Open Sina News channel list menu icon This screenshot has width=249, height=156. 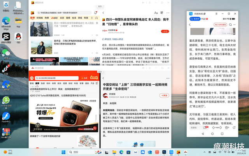coord(96,83)
